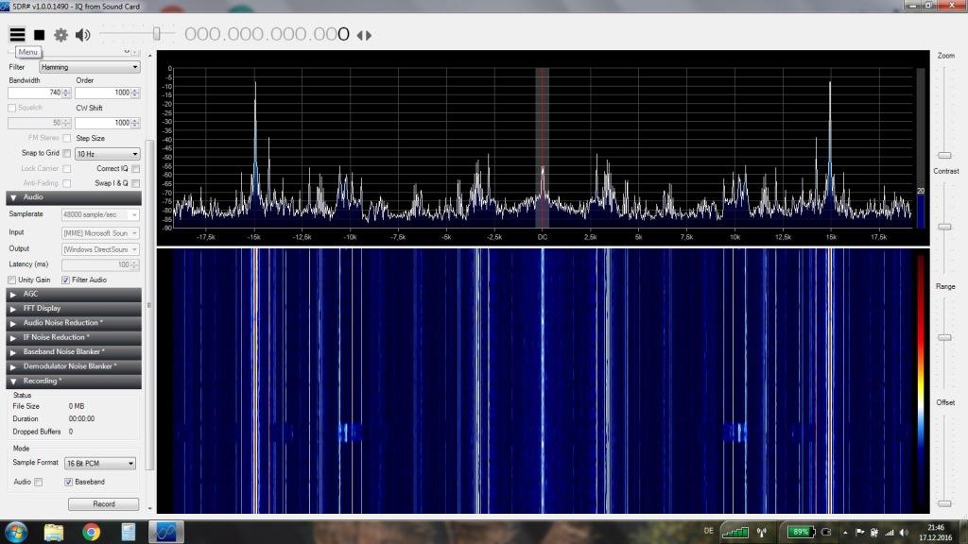Open the SDR# hamburger menu

(17, 35)
